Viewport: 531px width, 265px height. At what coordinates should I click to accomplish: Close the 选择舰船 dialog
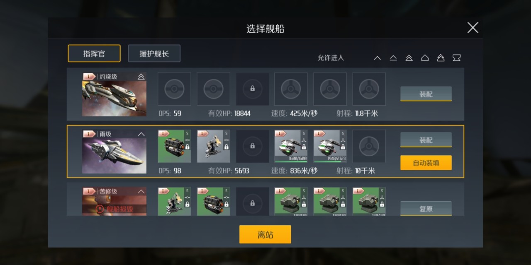tap(473, 28)
